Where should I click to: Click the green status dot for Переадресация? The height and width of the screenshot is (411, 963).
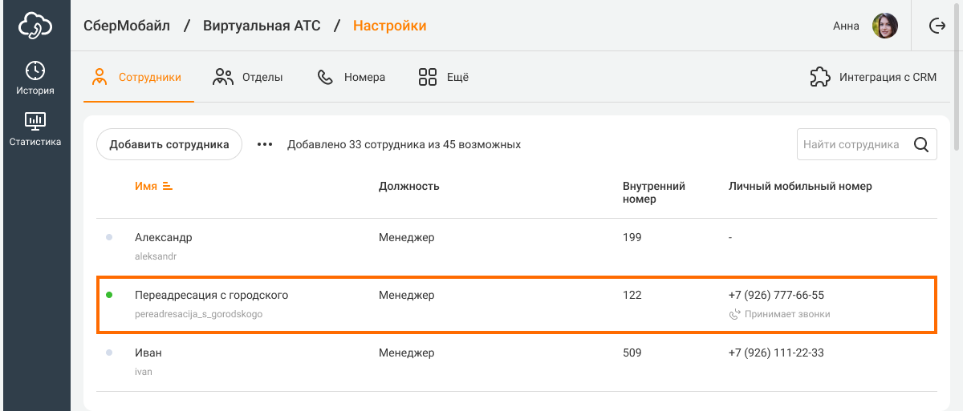tap(109, 295)
